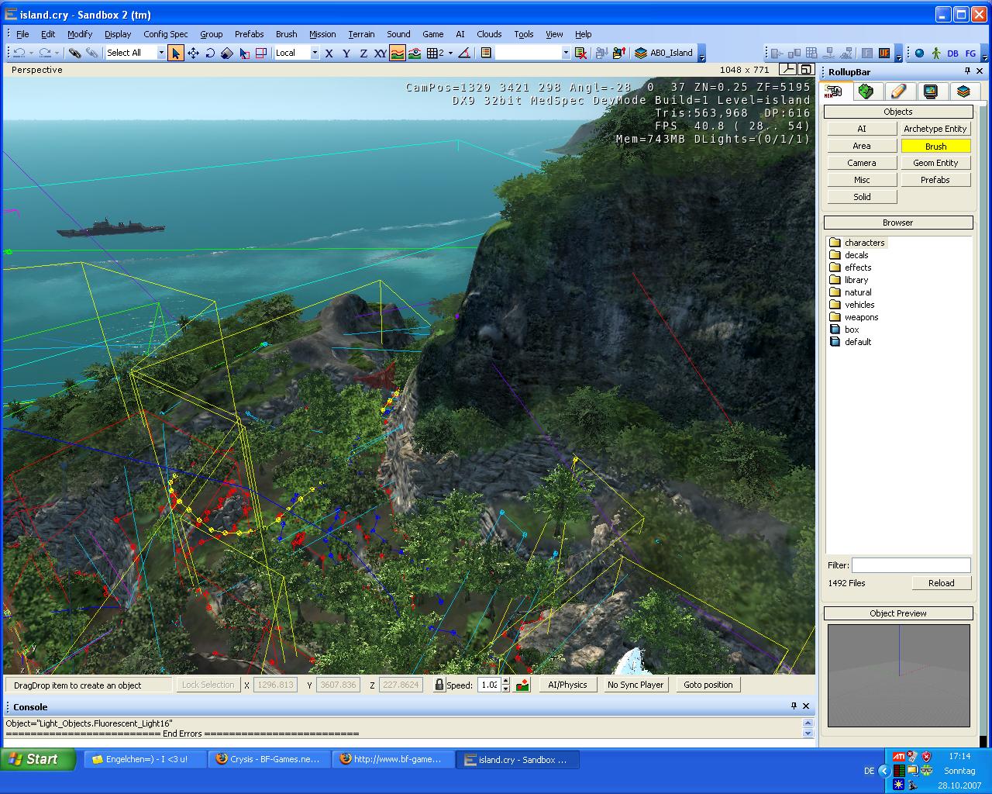Open the empty named selection combo box
This screenshot has width=992, height=794.
click(x=532, y=53)
